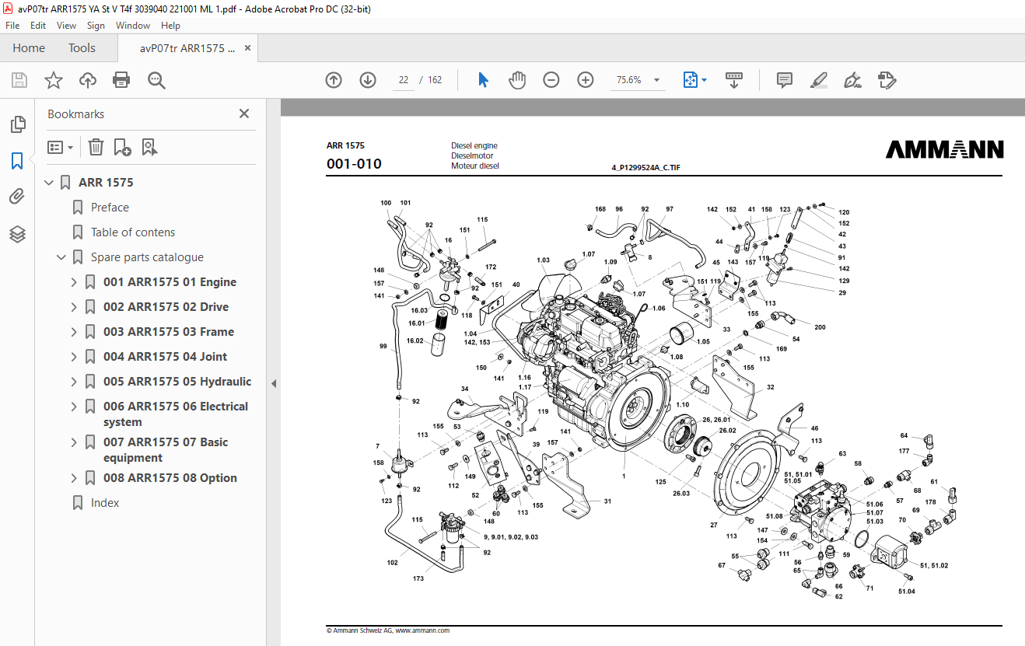Click the www.ammann.com footer text
Screen dimensions: 1025x646
422,630
